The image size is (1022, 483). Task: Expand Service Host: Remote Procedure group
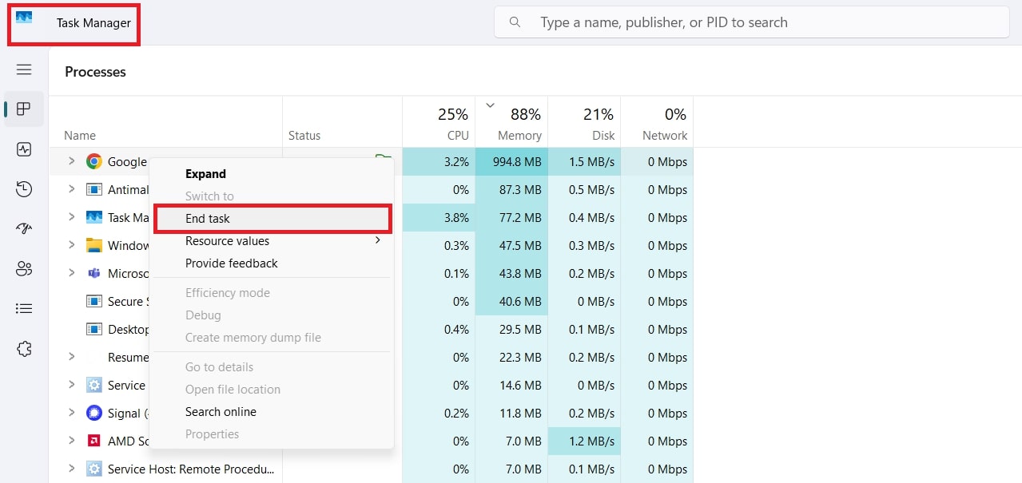click(x=71, y=469)
